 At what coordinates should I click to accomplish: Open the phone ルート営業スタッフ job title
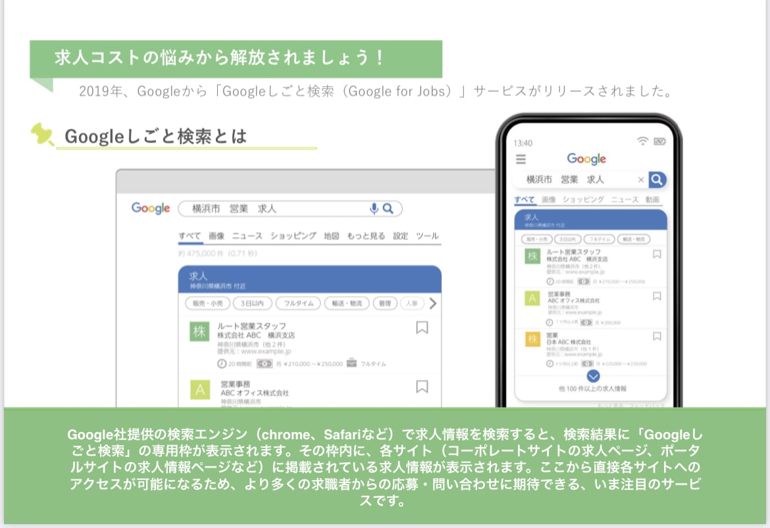[x=574, y=252]
